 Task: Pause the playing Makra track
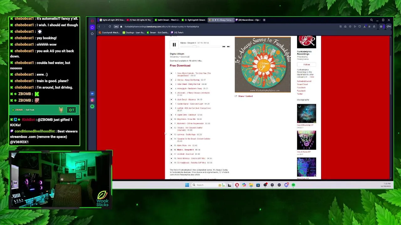pyautogui.click(x=174, y=45)
